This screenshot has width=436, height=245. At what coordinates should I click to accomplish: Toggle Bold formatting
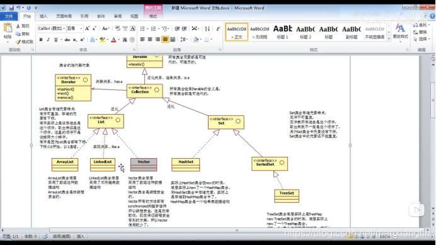(41, 40)
